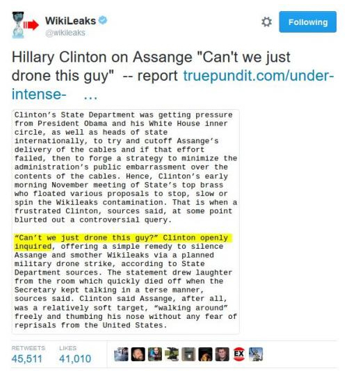This screenshot has width=349, height=371.
Task: View the 41,010 likes list
Action: [75, 355]
